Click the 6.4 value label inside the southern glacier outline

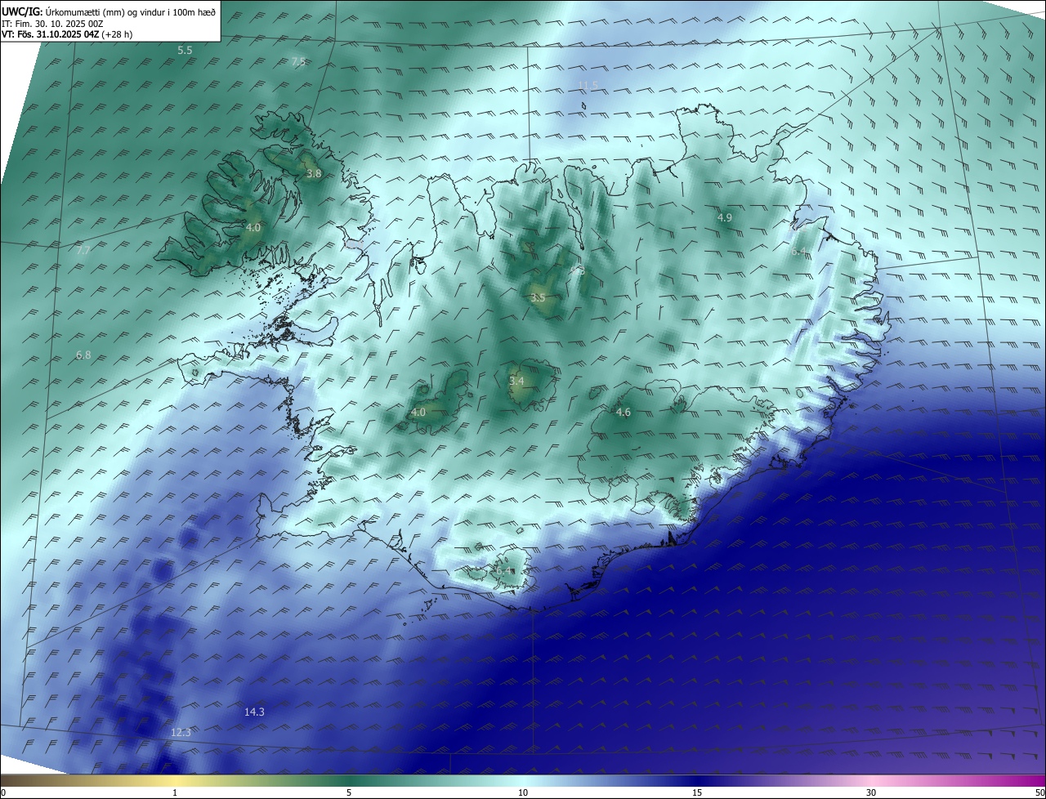click(x=504, y=570)
